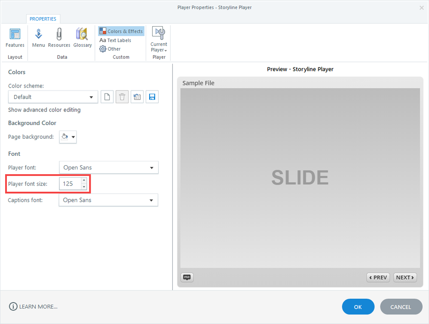
Task: Increase Player font size with up arrow
Action: coord(84,180)
